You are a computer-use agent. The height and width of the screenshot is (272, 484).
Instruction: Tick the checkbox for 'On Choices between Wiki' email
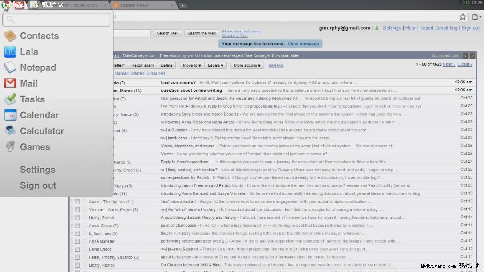click(x=77, y=265)
